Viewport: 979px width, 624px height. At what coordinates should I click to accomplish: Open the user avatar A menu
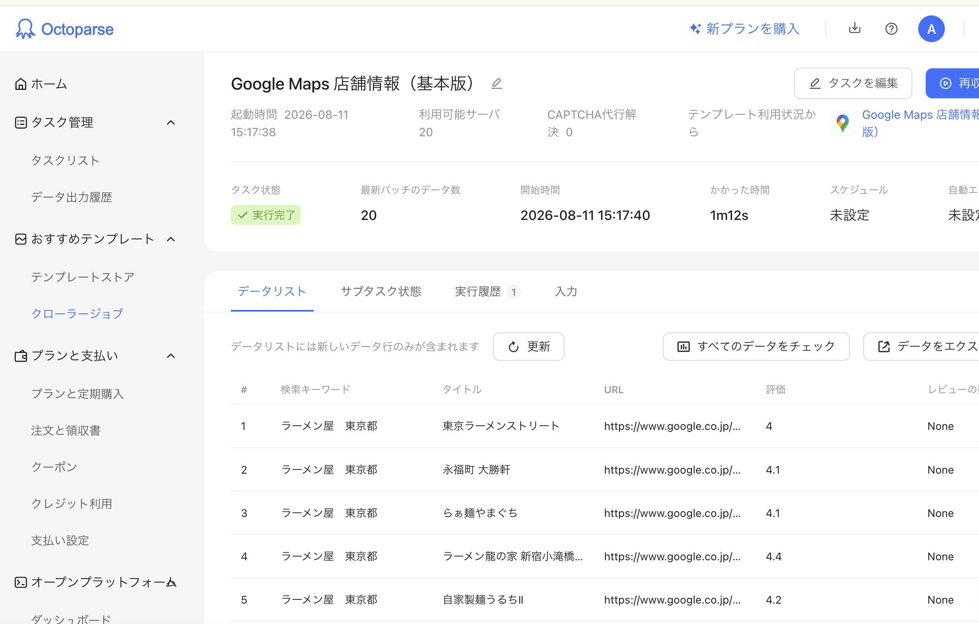(x=931, y=29)
